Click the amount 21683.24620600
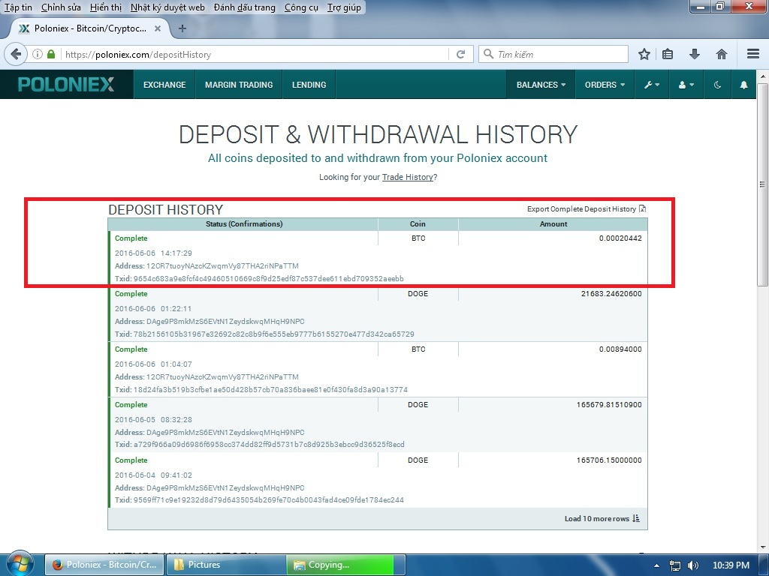The width and height of the screenshot is (769, 576). [x=611, y=293]
